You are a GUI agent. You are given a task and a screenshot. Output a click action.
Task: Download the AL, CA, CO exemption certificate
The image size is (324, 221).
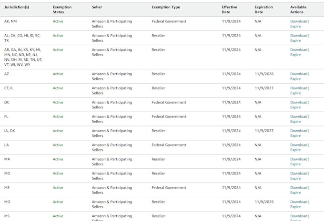point(299,36)
